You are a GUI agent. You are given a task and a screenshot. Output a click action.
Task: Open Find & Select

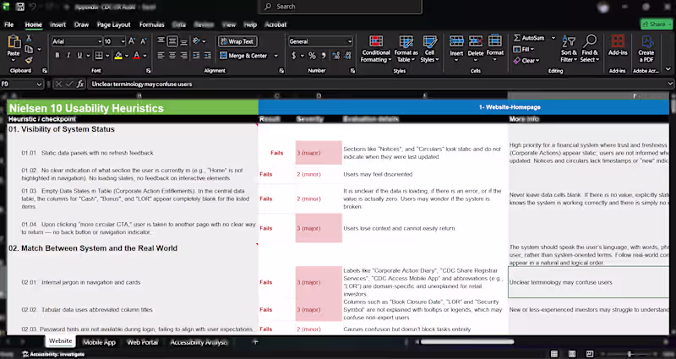[589, 49]
